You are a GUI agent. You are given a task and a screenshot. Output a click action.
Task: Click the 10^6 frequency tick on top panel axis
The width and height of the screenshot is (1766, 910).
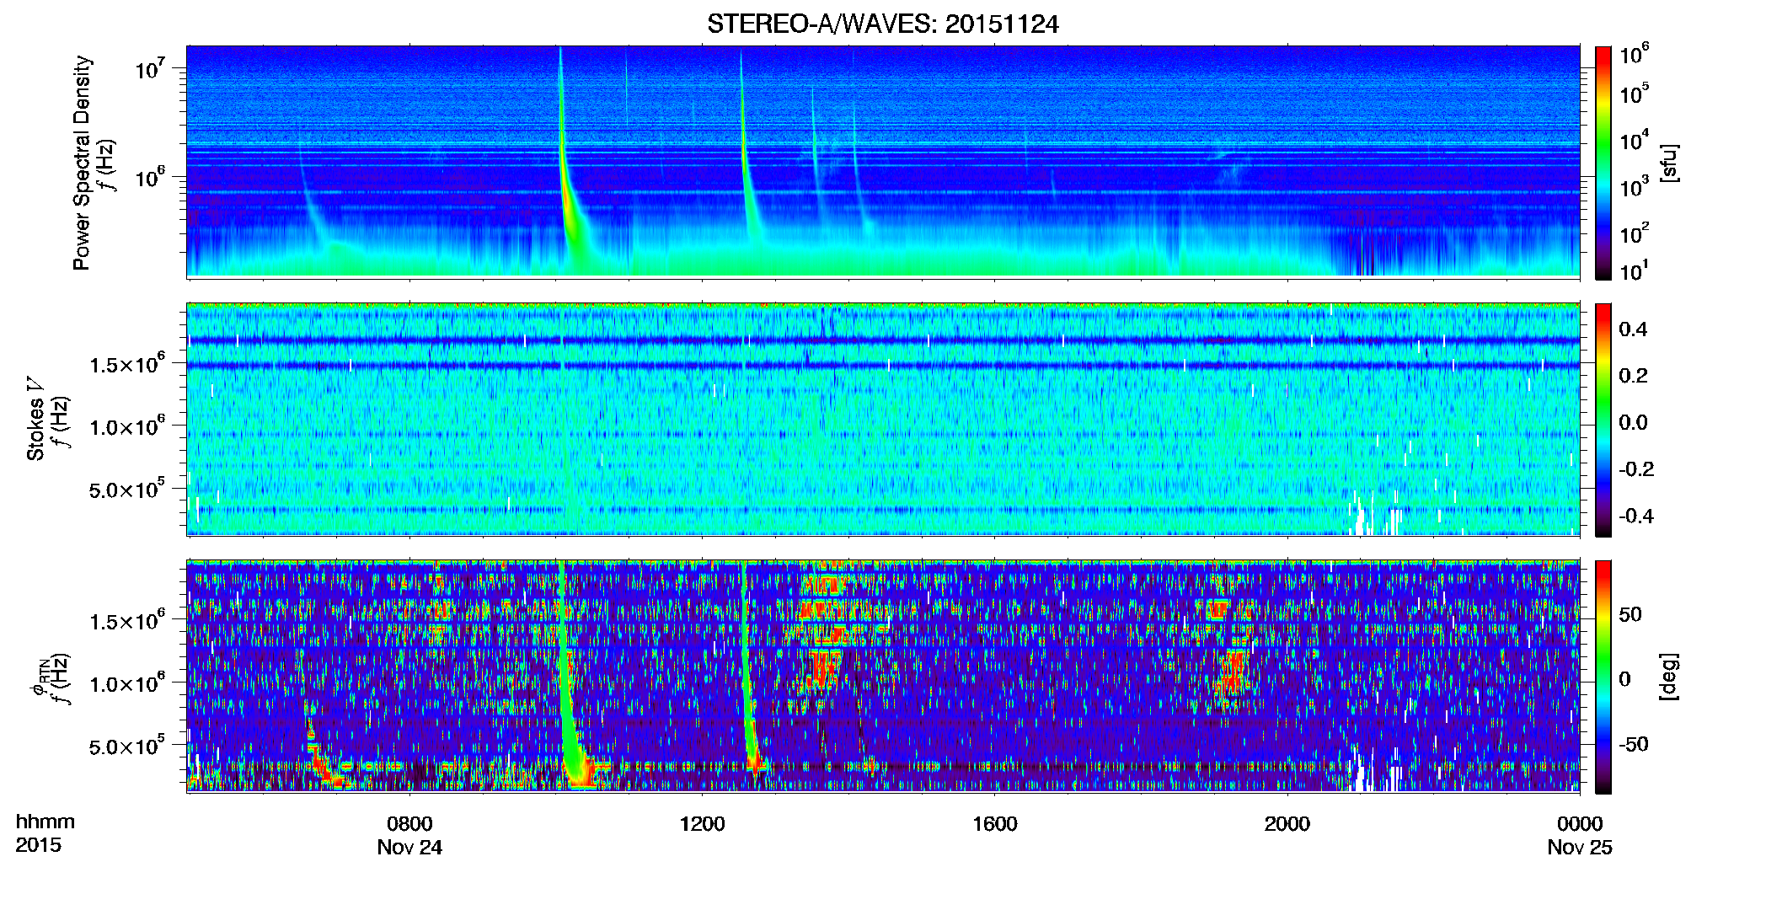(x=149, y=176)
